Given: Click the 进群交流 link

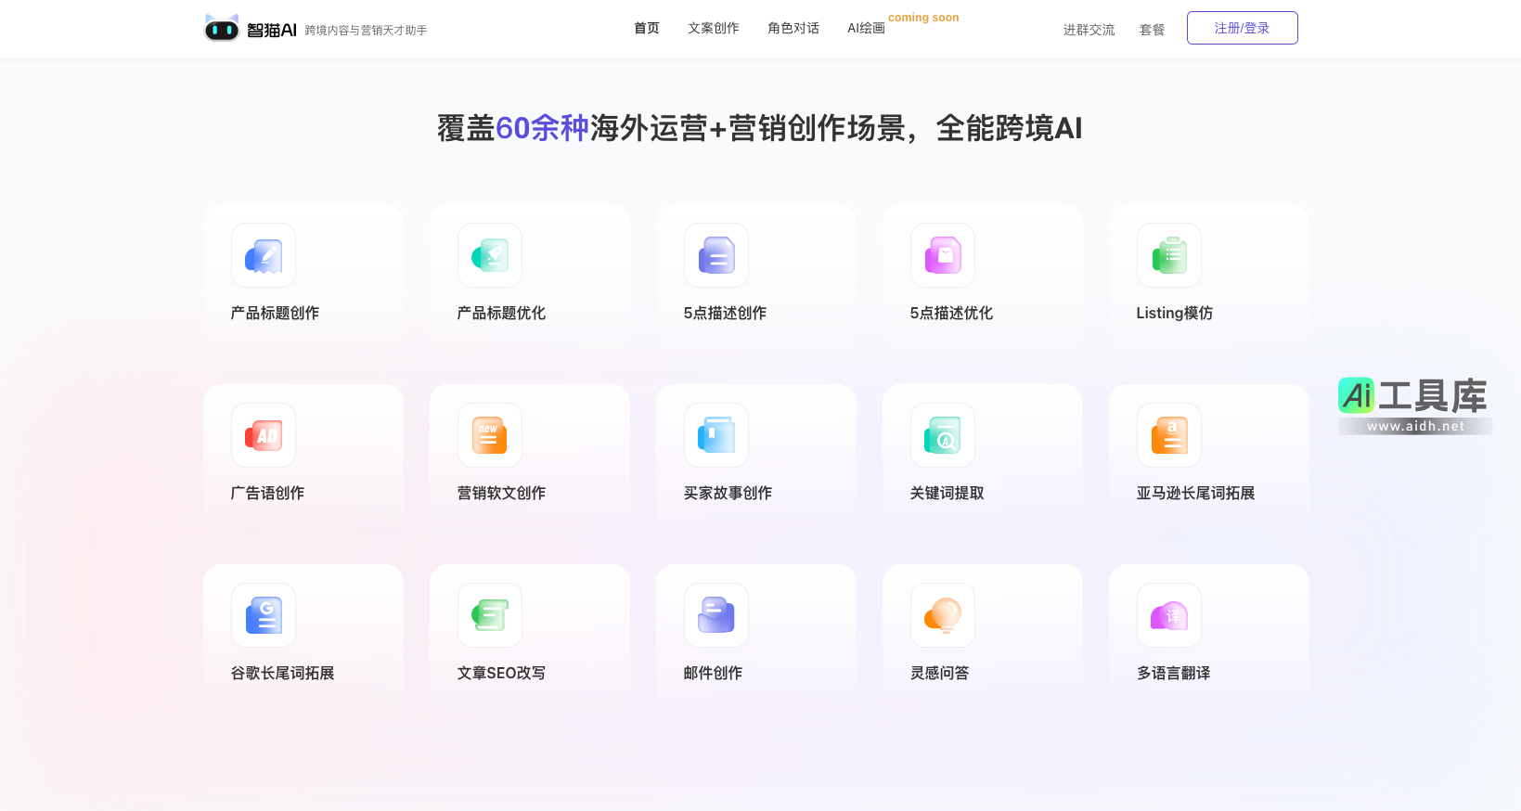Looking at the screenshot, I should point(1089,30).
